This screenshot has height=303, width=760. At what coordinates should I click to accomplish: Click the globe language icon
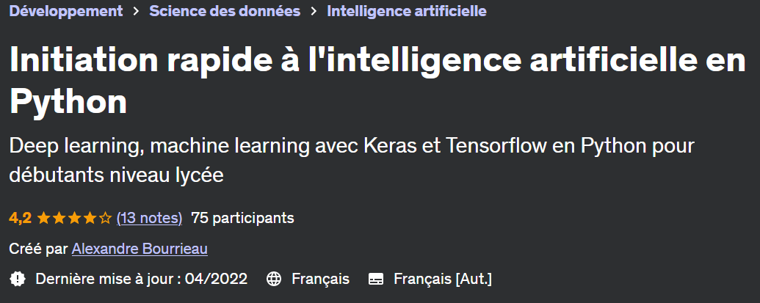pyautogui.click(x=274, y=279)
